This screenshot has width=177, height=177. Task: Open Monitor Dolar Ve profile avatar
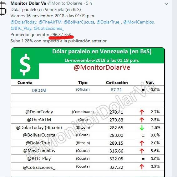click(x=3, y=8)
